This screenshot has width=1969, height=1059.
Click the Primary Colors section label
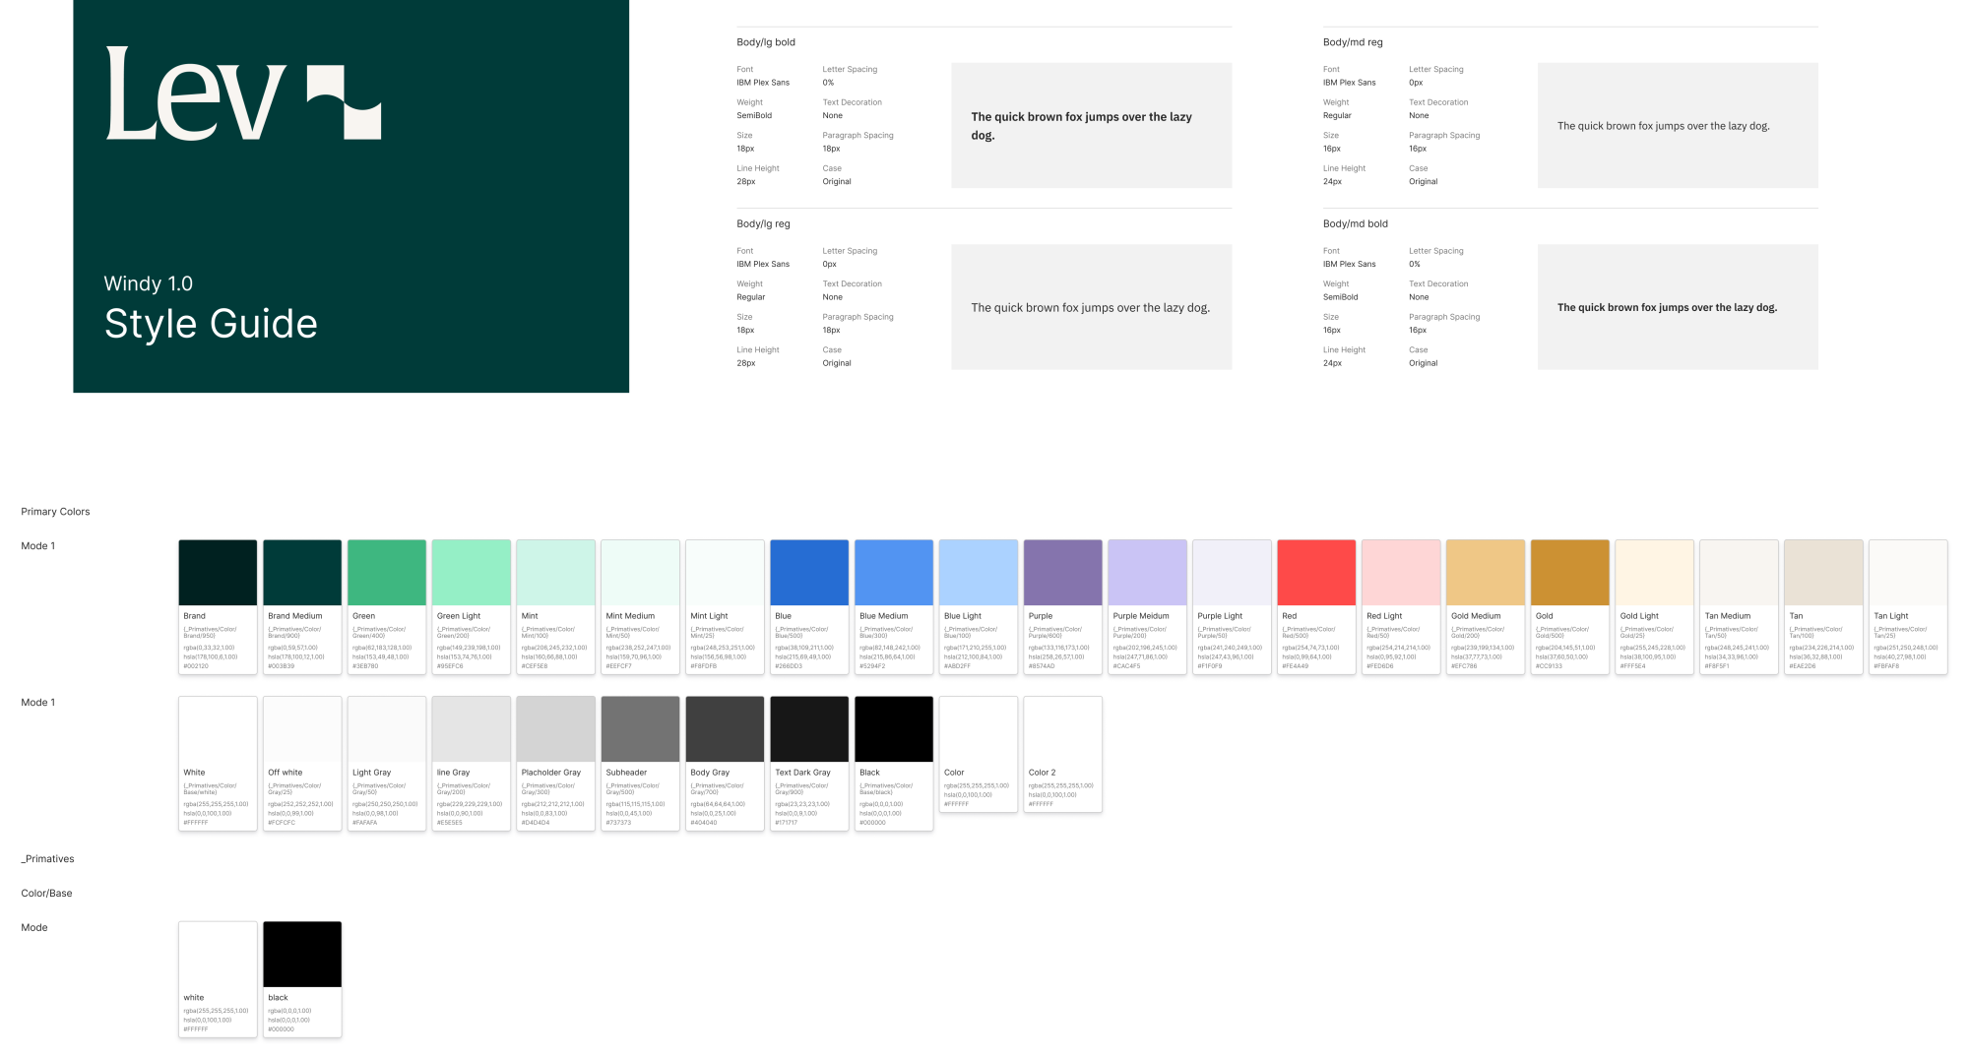[x=55, y=512]
